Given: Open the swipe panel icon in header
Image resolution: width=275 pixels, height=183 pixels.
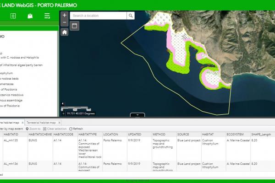Looking at the screenshot, I should pyautogui.click(x=13, y=16).
